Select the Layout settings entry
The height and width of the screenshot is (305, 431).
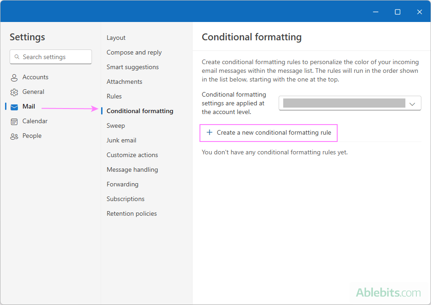[x=116, y=38]
